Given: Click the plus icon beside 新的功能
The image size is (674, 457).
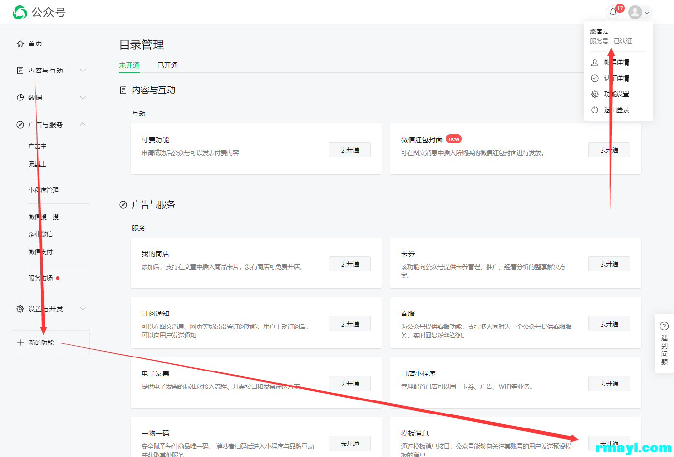Looking at the screenshot, I should tap(21, 343).
